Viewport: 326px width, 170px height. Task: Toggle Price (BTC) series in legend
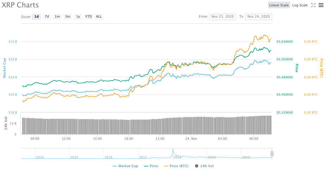tap(176, 166)
